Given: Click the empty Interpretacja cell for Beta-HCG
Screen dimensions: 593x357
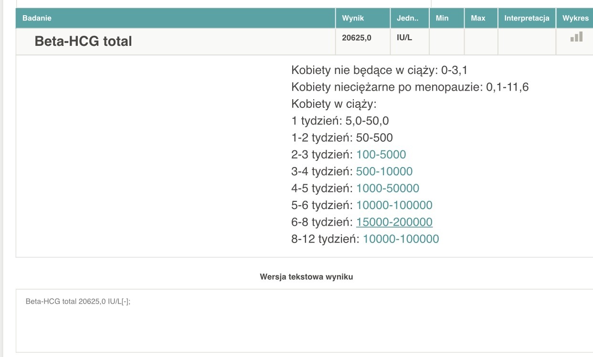Looking at the screenshot, I should coord(527,42).
